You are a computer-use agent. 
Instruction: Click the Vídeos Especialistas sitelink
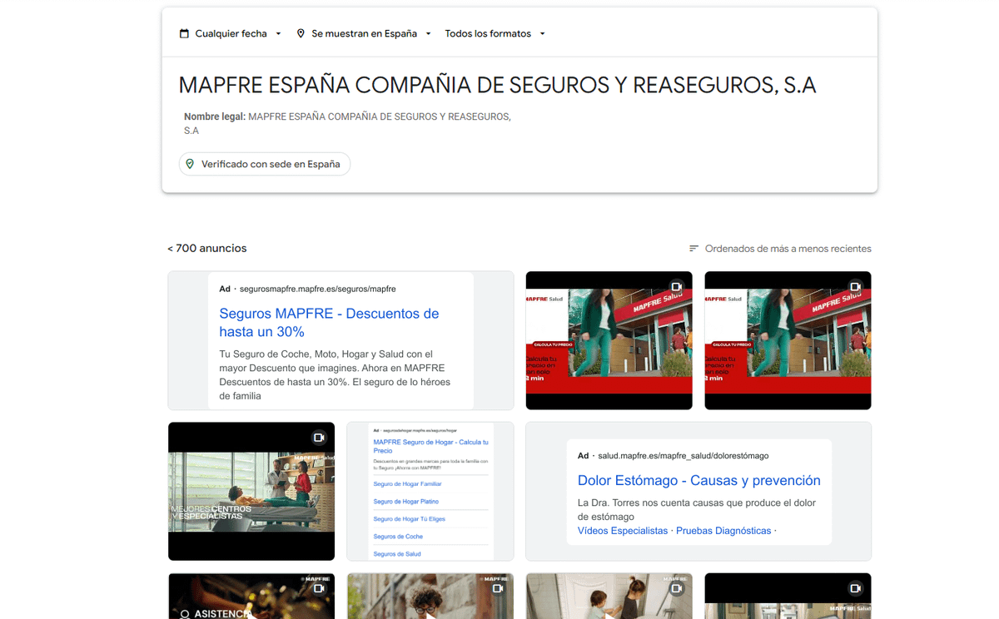click(x=623, y=531)
